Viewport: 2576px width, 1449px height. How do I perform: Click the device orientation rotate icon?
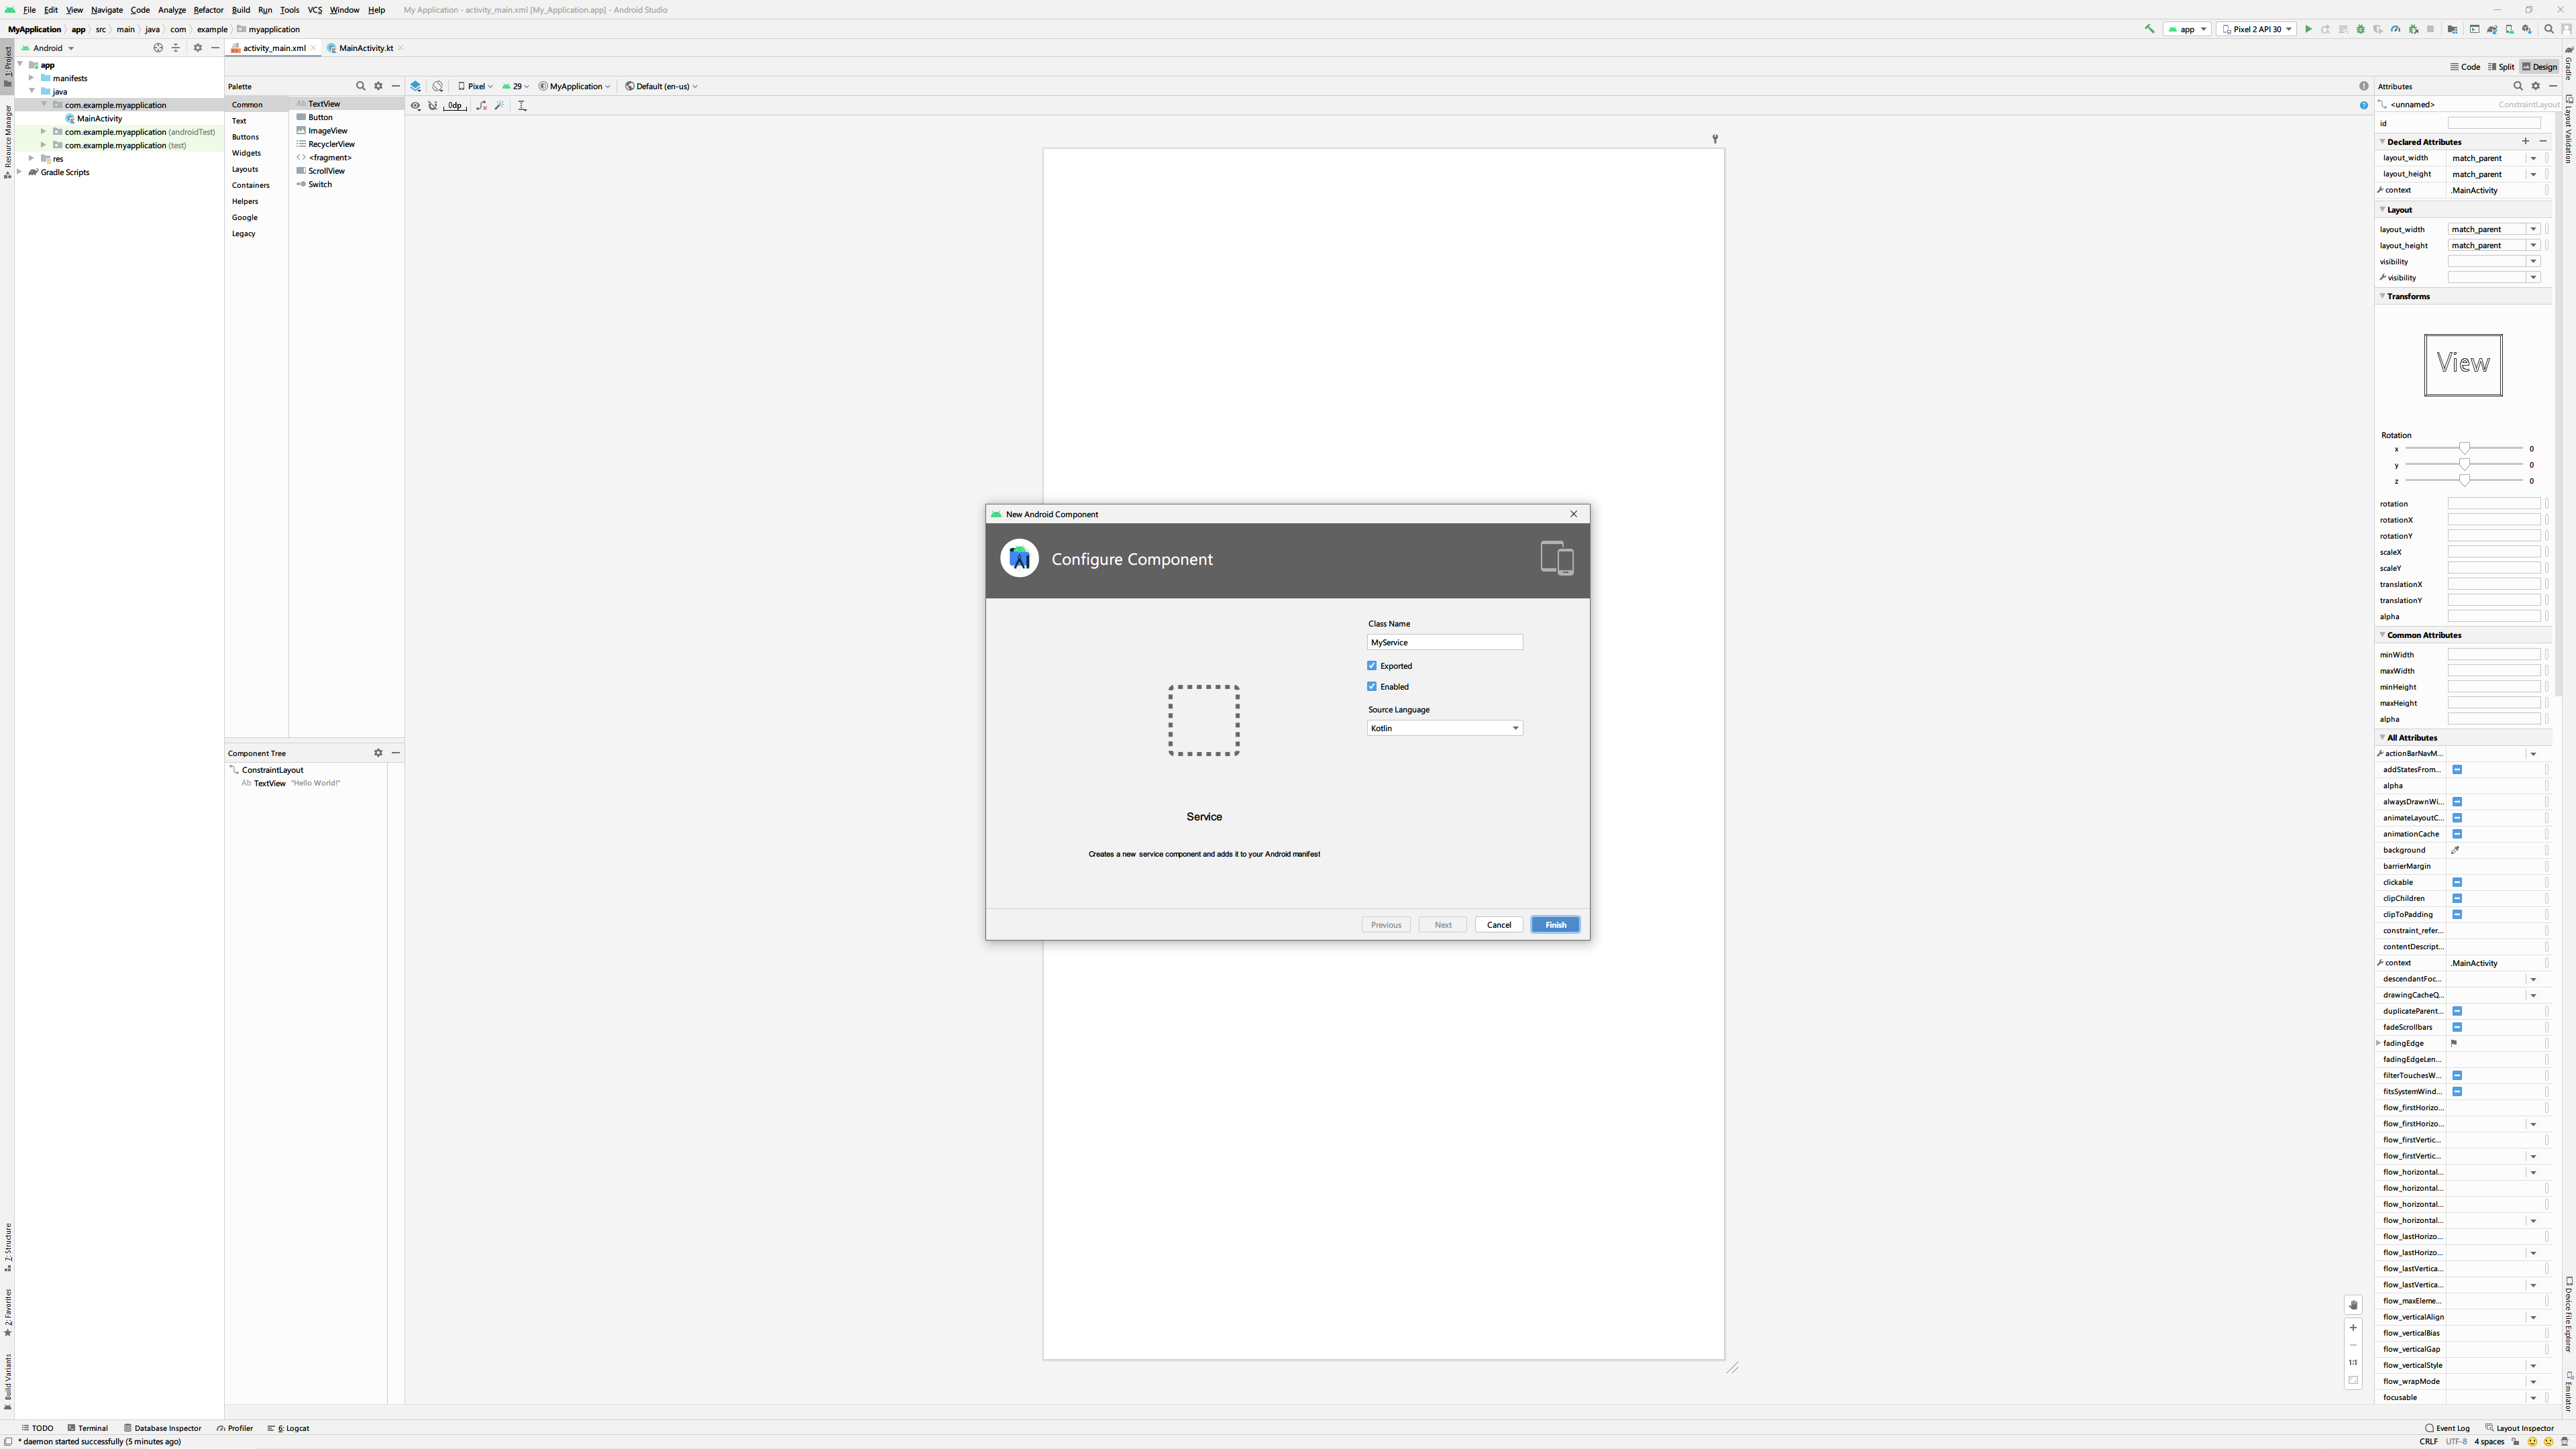click(438, 86)
